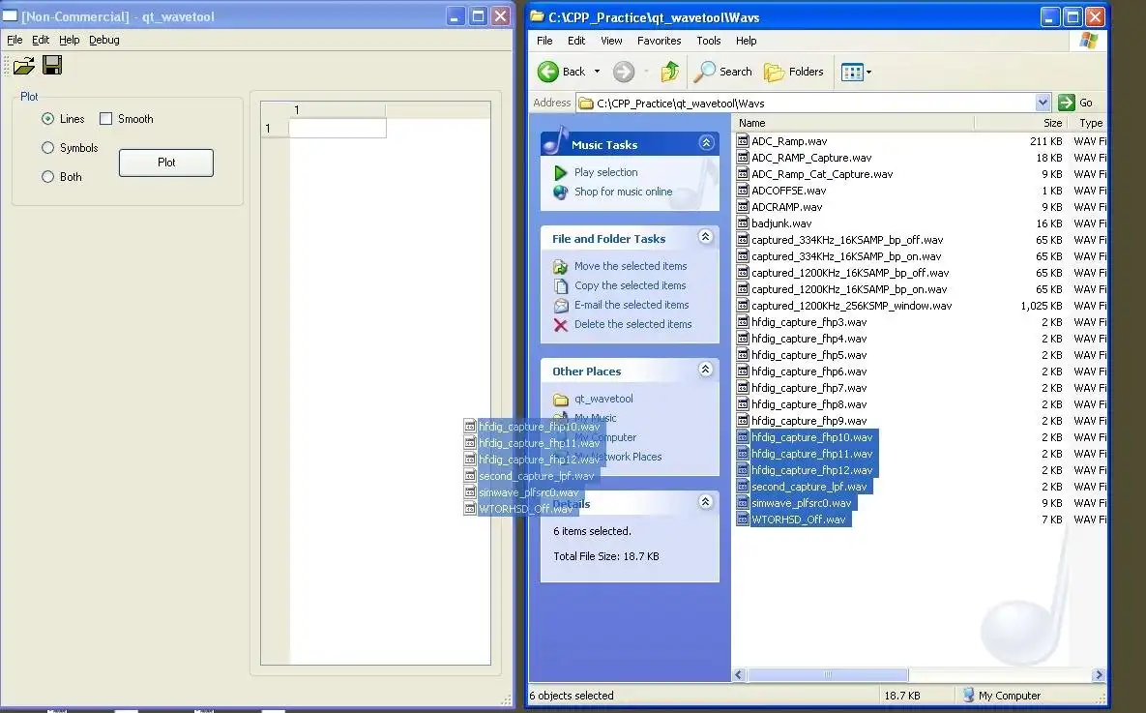Viewport: 1146px width, 713px height.
Task: Select the Lines radio button
Action: (48, 119)
